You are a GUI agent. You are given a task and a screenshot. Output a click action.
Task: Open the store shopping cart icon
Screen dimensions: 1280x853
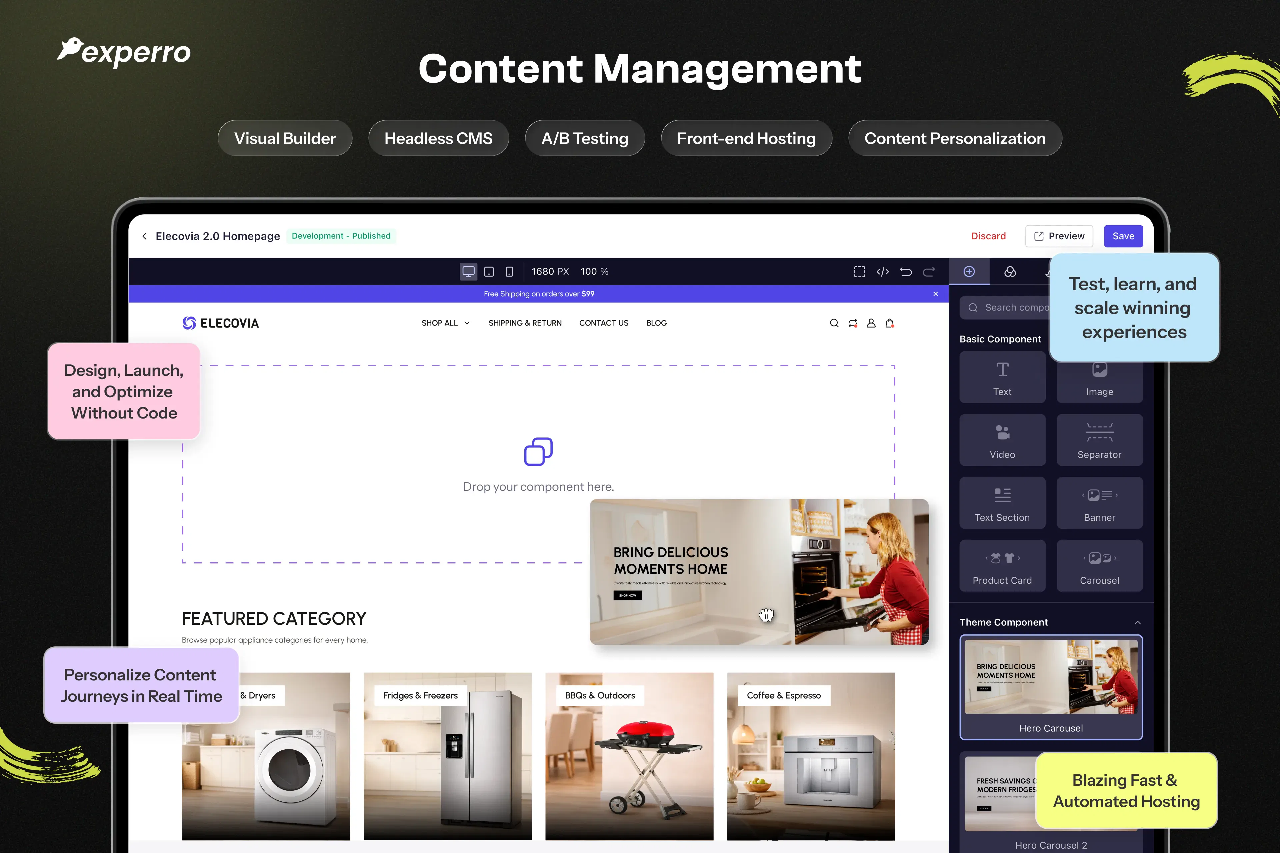pyautogui.click(x=890, y=323)
